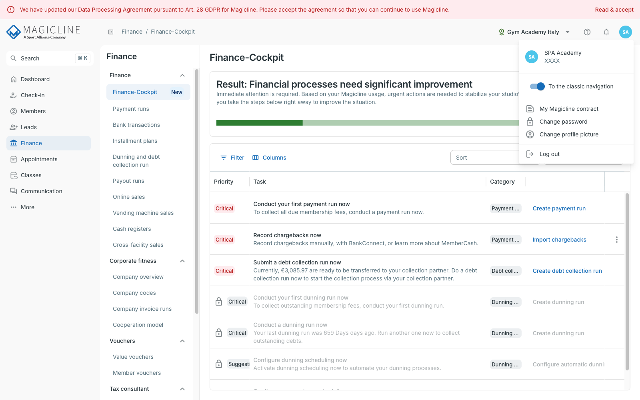Click the Classes icon in sidebar
The width and height of the screenshot is (640, 400).
pyautogui.click(x=14, y=175)
